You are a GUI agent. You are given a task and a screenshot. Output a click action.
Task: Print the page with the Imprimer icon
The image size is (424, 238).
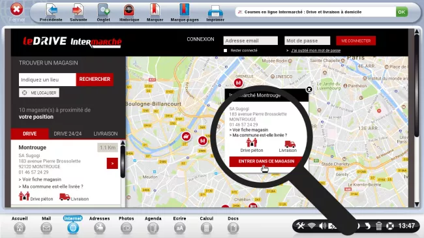tap(215, 11)
